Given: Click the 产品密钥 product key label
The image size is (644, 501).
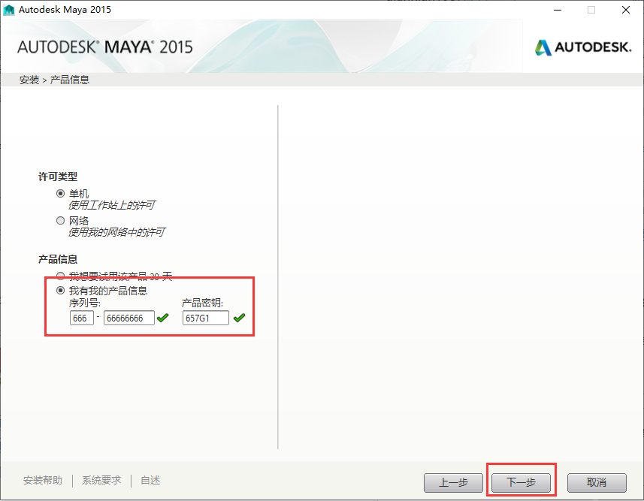Looking at the screenshot, I should 202,303.
